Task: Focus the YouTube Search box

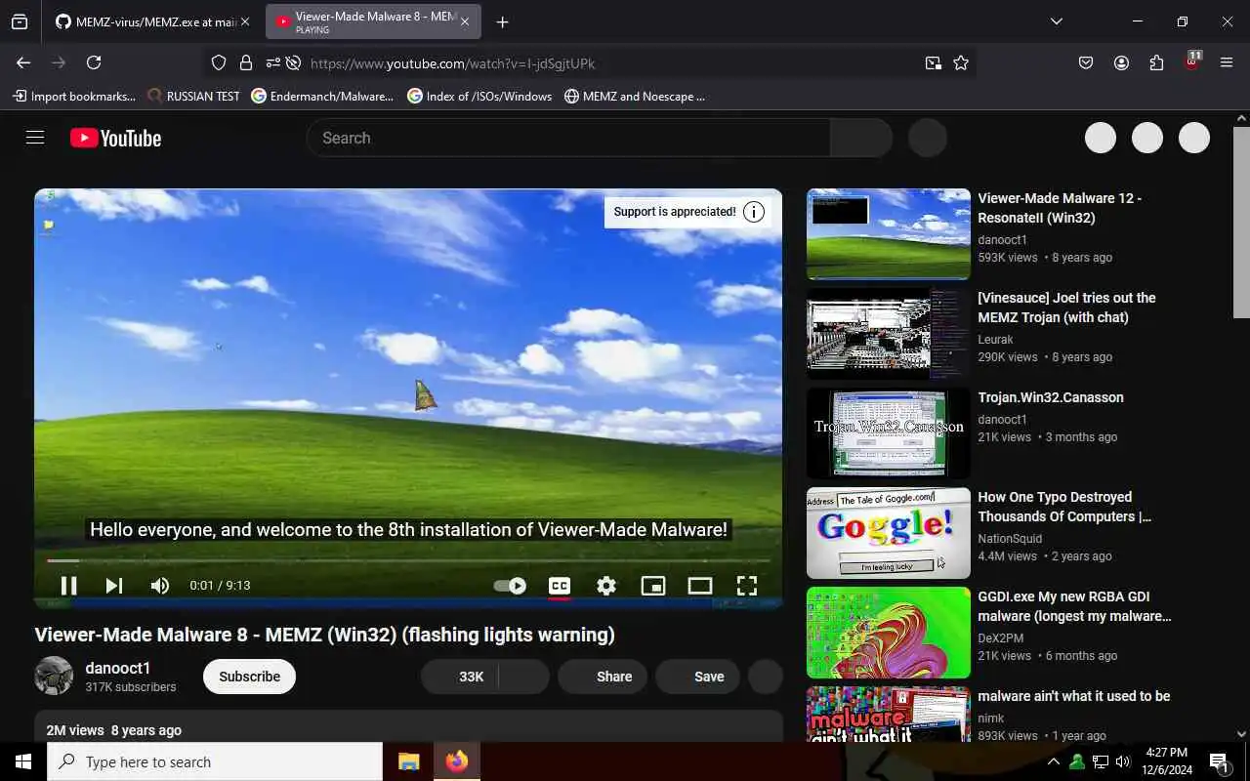Action: tap(568, 138)
